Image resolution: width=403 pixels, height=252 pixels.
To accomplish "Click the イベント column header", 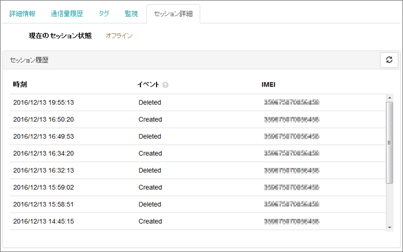I will click(149, 84).
